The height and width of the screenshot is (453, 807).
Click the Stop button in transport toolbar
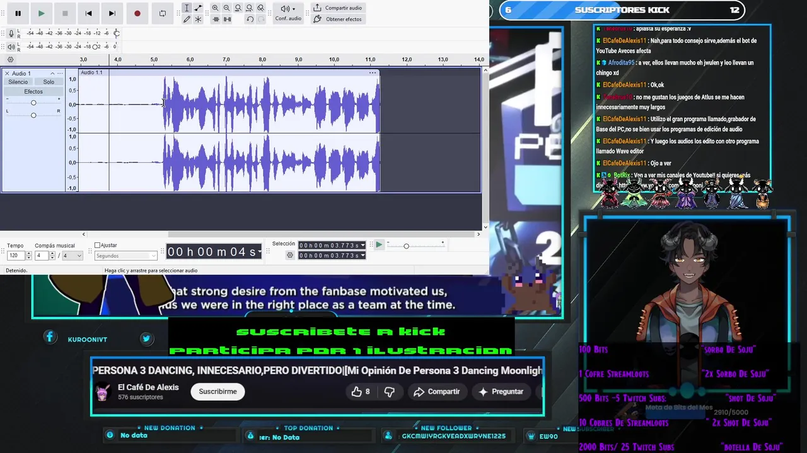pyautogui.click(x=65, y=13)
